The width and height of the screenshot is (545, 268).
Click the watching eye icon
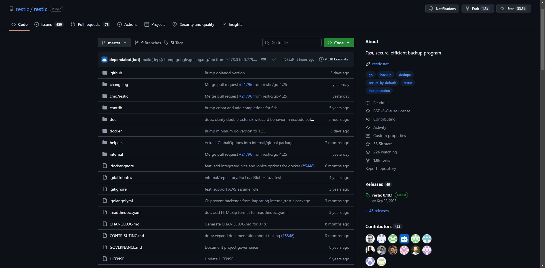coord(368,152)
